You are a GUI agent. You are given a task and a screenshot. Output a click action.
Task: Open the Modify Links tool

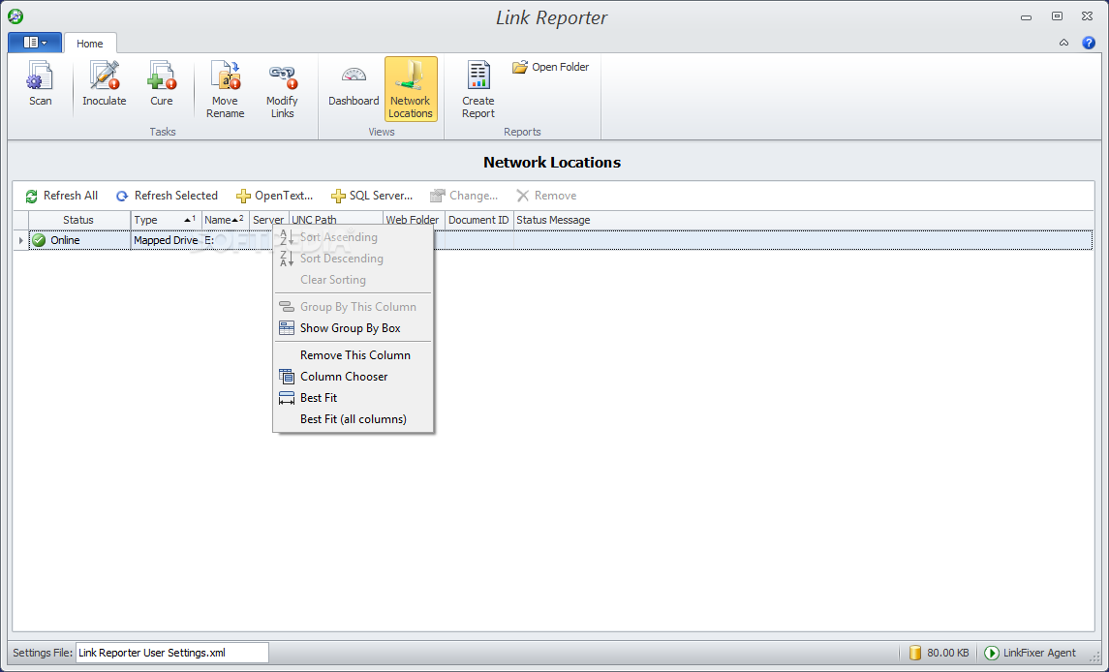282,90
